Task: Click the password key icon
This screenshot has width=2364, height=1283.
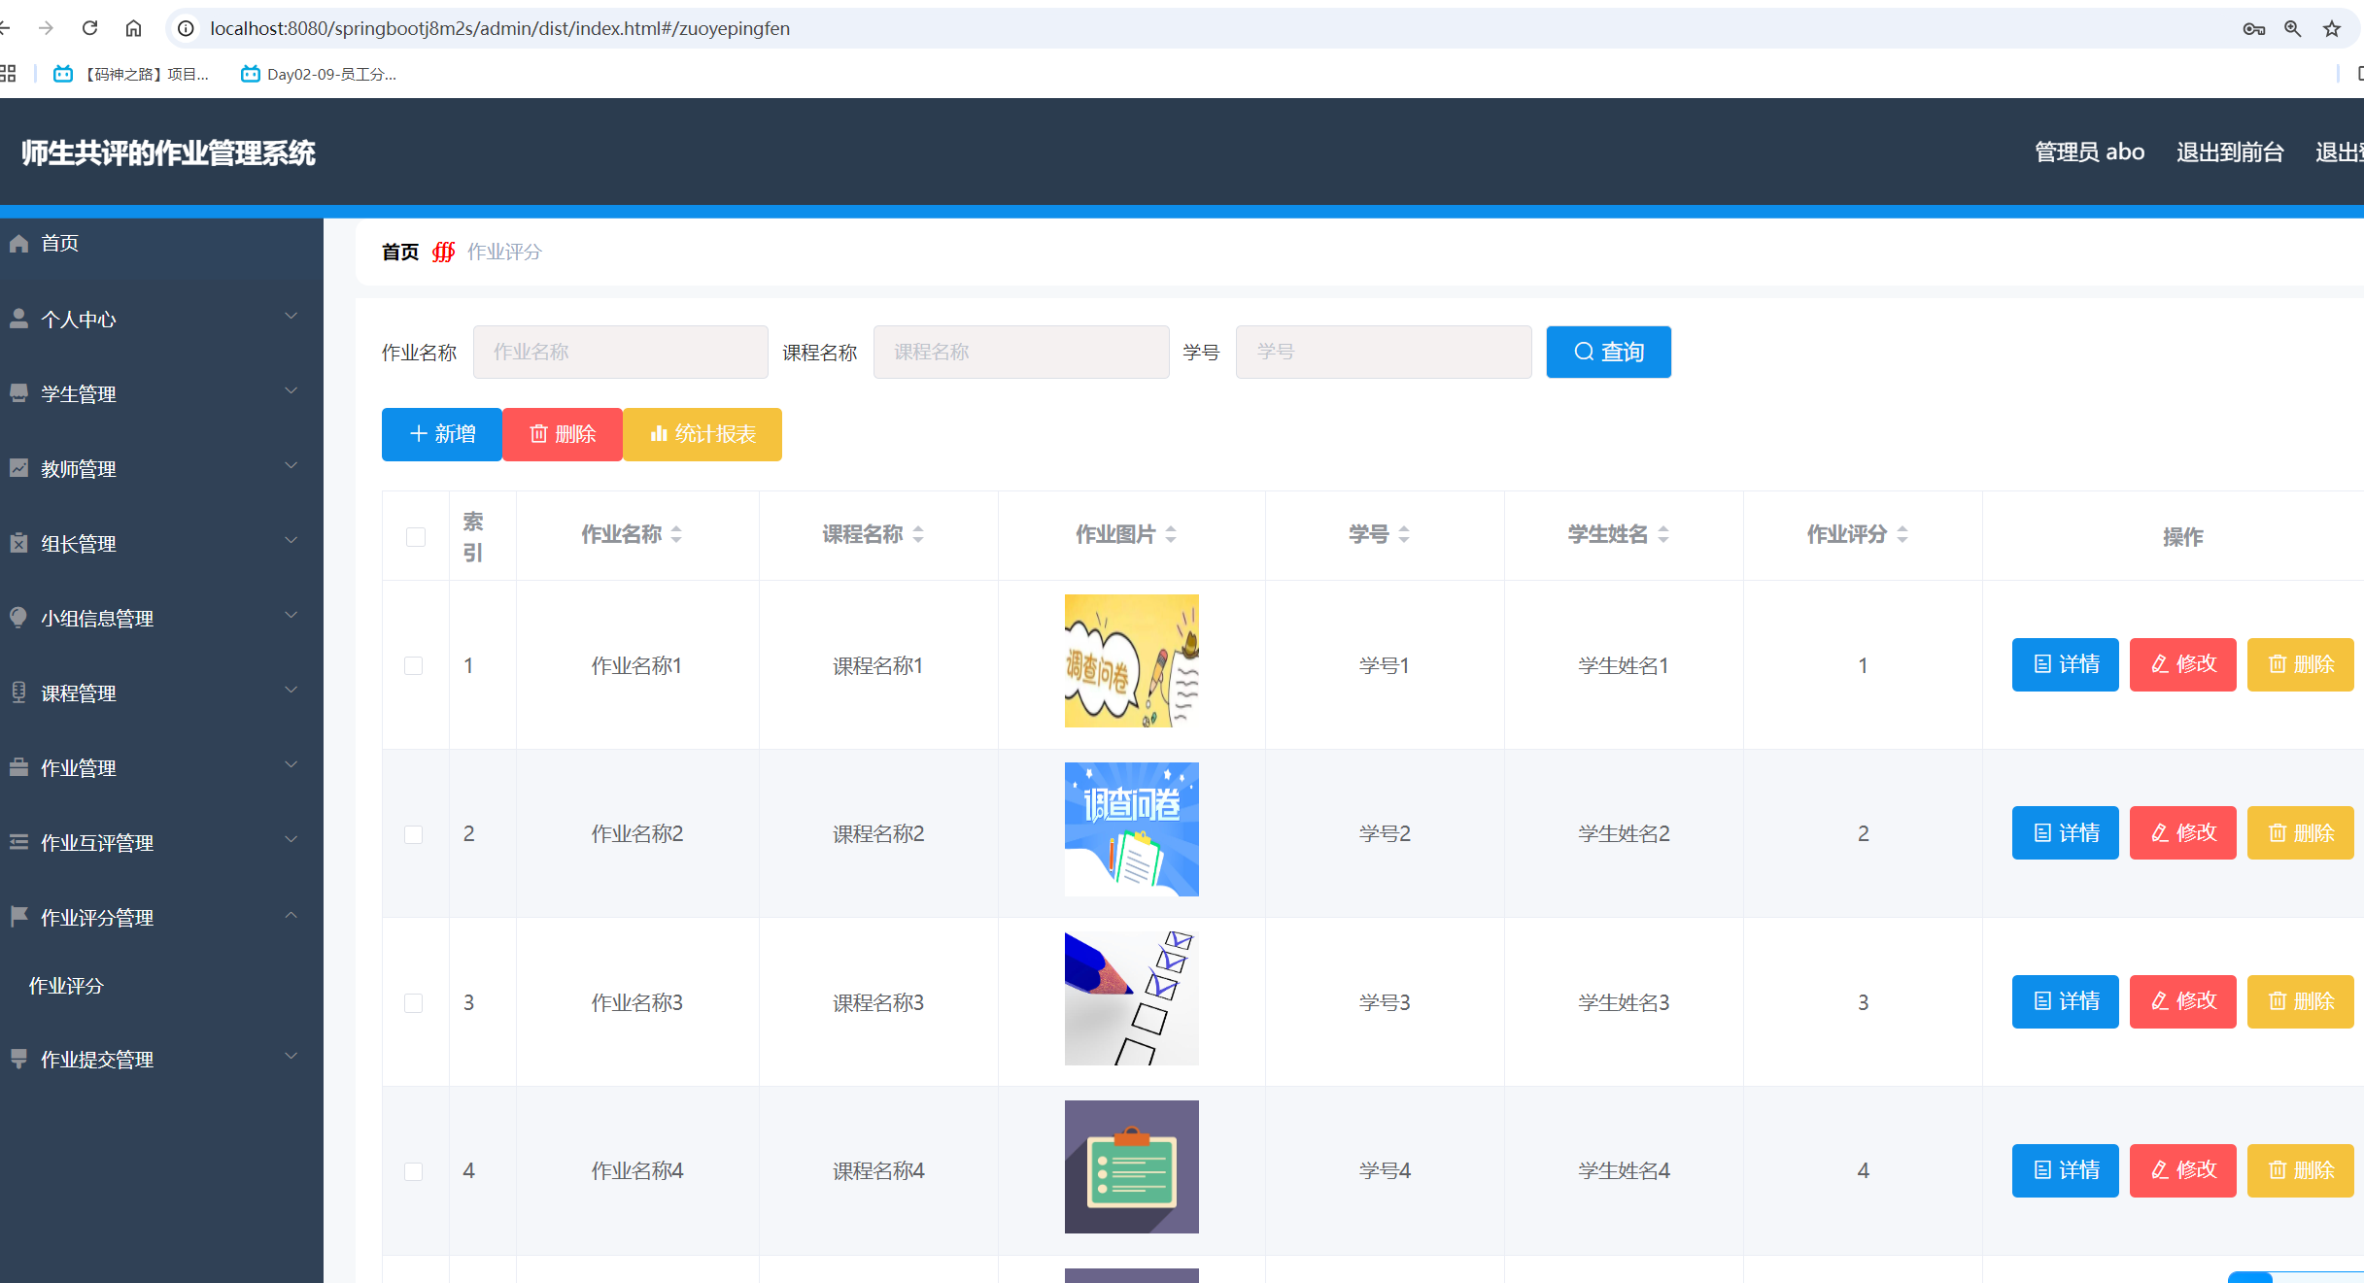Action: (2254, 28)
